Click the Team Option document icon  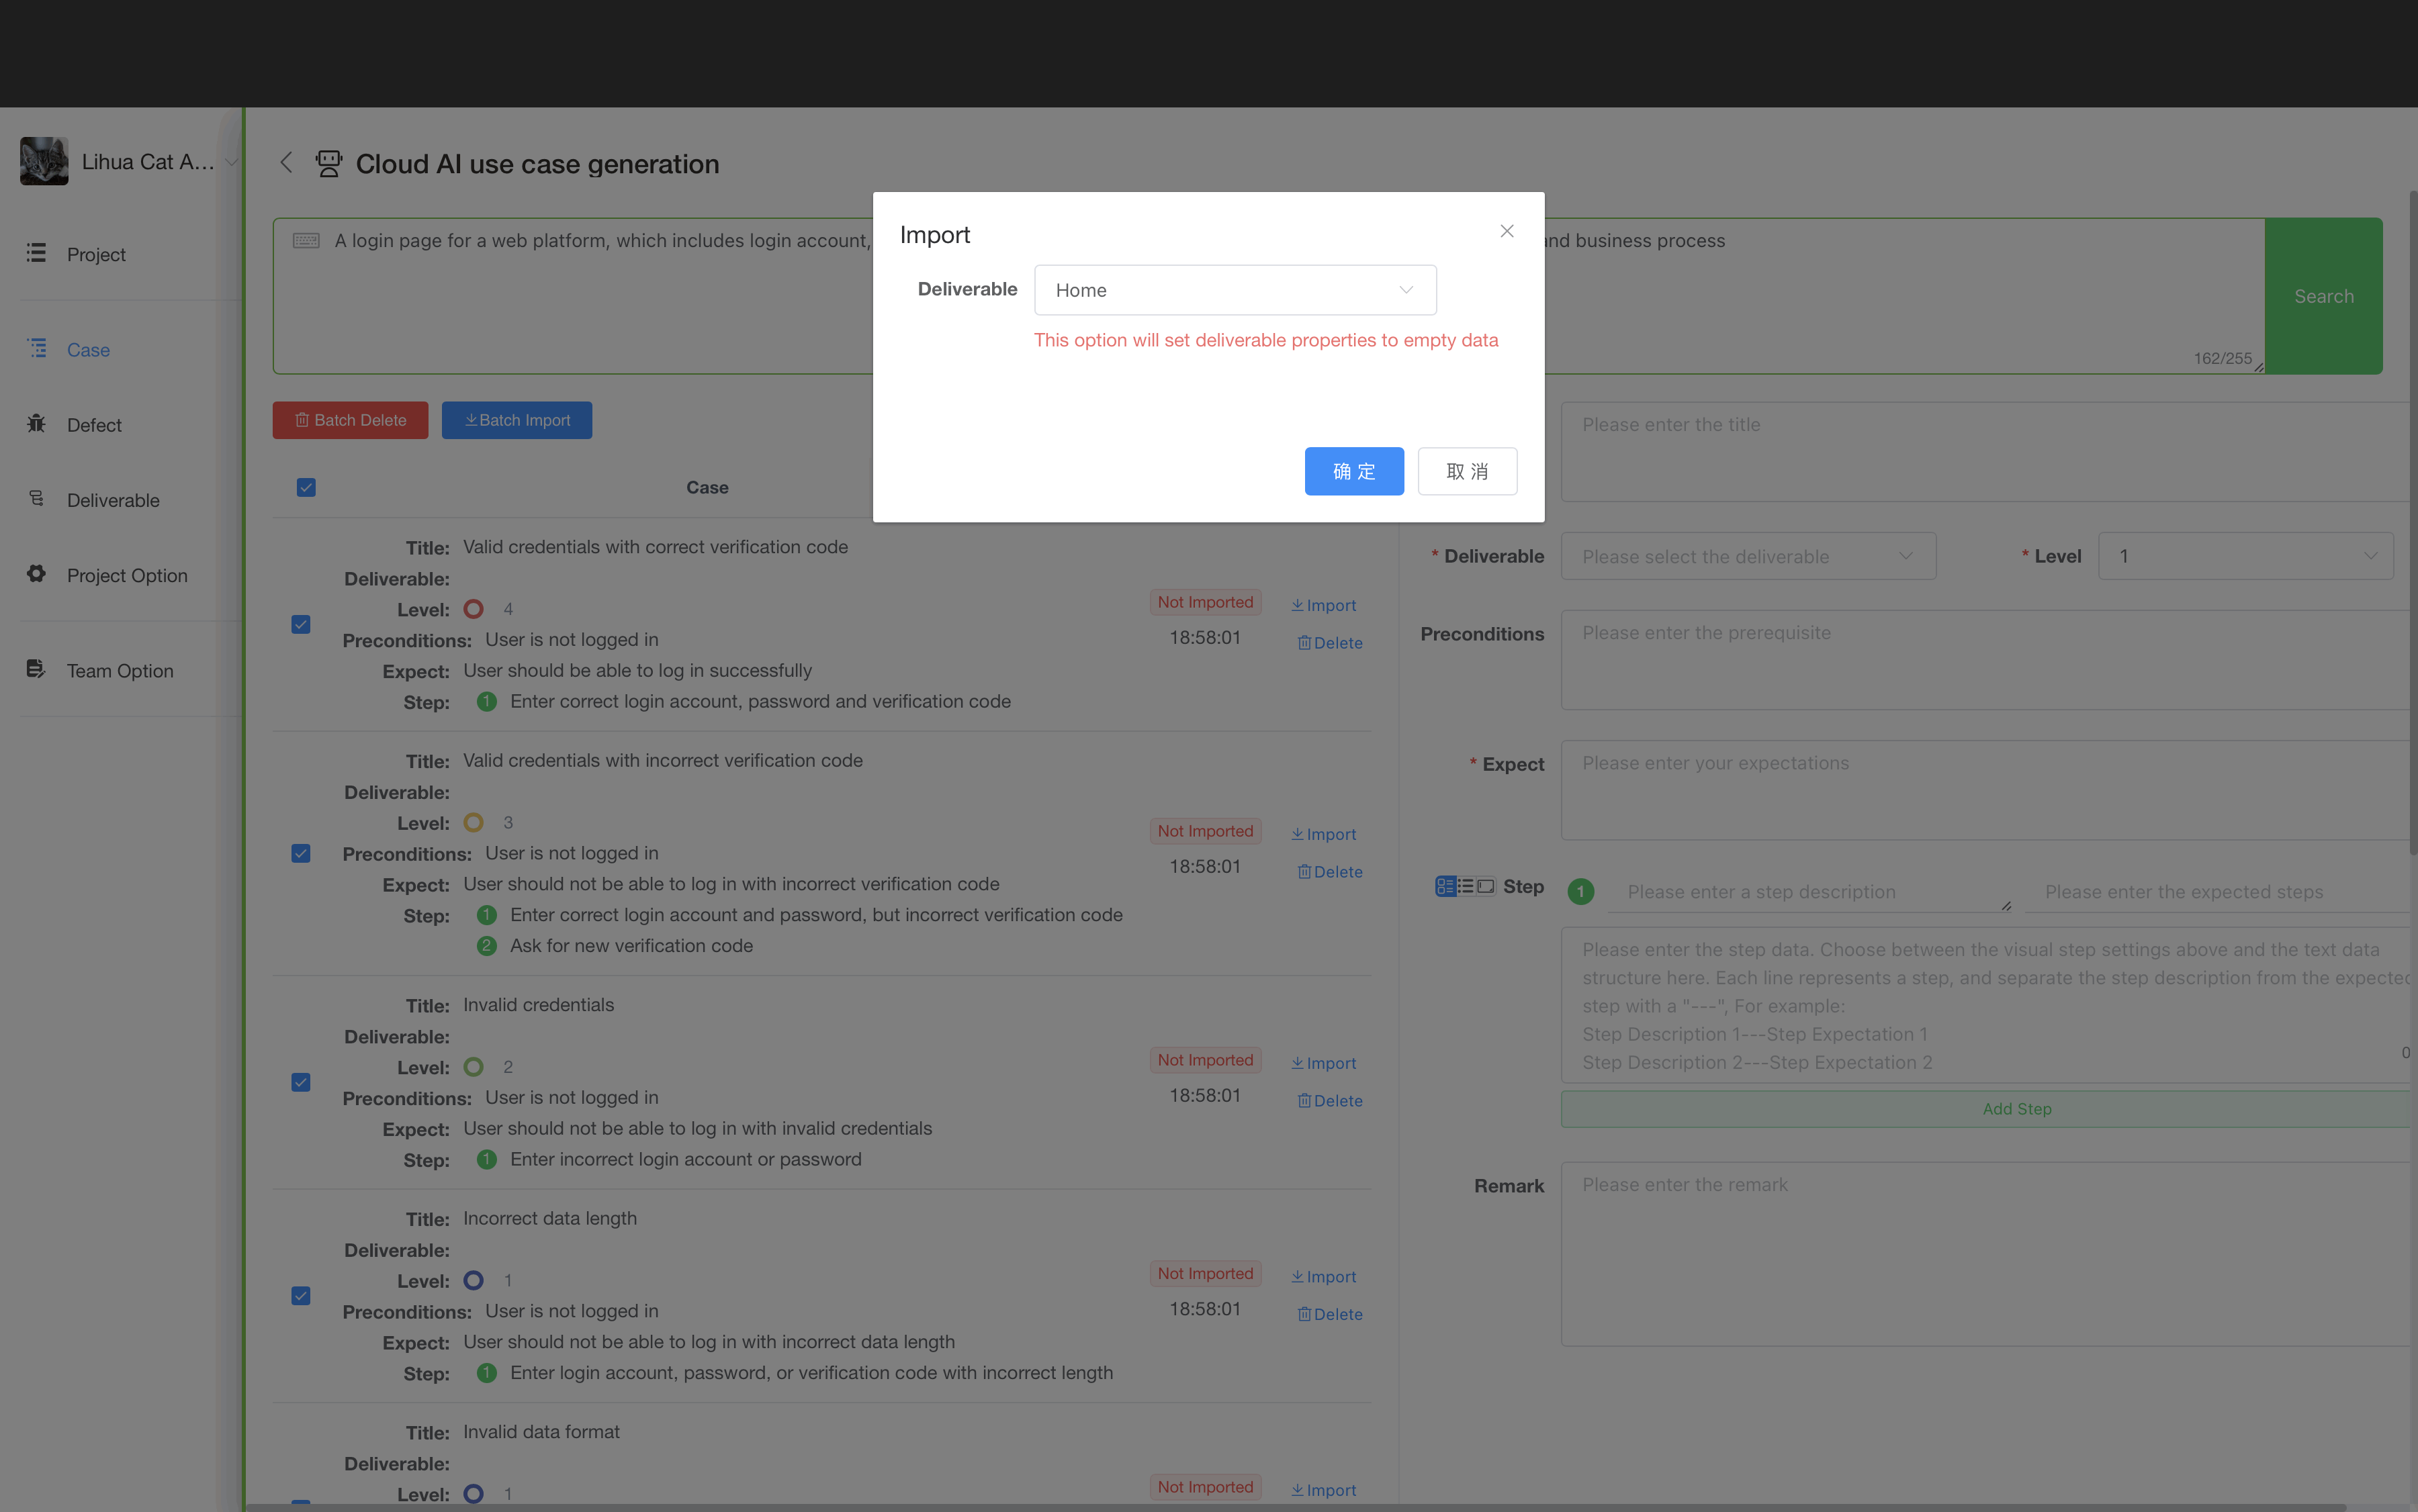(x=36, y=669)
